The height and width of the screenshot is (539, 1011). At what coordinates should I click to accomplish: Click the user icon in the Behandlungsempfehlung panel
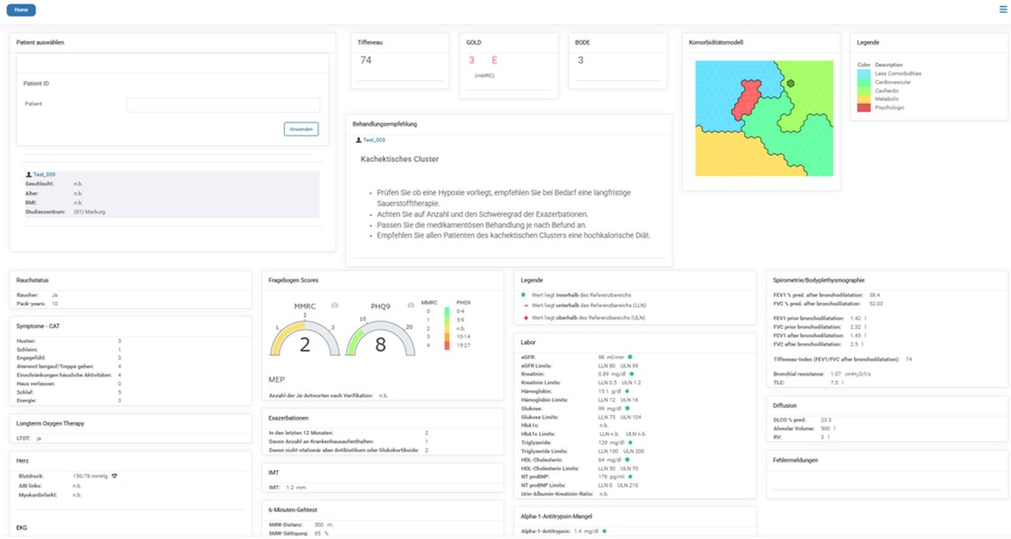359,140
